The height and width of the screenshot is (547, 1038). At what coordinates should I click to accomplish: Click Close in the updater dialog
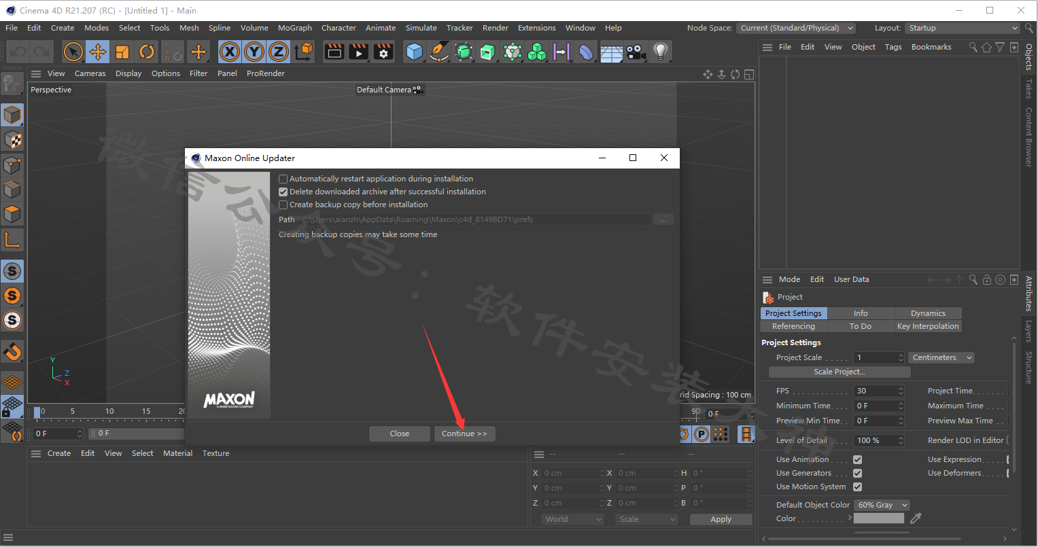pyautogui.click(x=400, y=434)
